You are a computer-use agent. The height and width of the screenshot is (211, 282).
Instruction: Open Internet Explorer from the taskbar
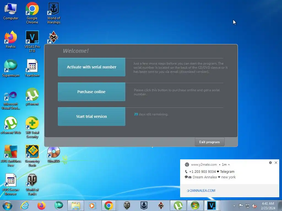[25, 206]
